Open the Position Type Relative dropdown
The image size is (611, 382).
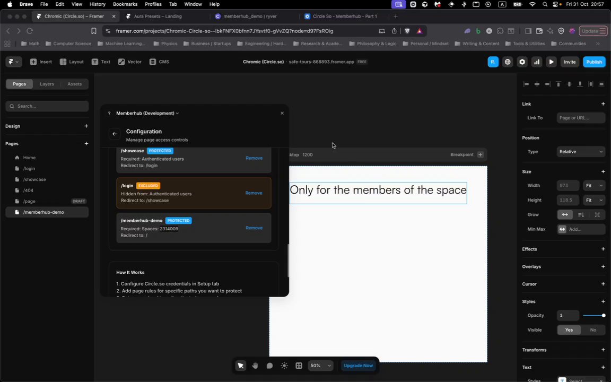click(x=581, y=152)
